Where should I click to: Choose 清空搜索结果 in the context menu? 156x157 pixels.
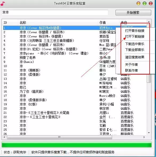(x=135, y=57)
